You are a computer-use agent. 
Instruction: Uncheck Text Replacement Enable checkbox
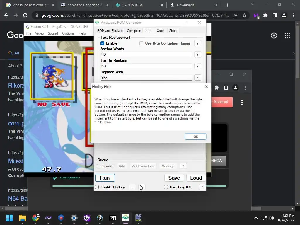coord(102,43)
